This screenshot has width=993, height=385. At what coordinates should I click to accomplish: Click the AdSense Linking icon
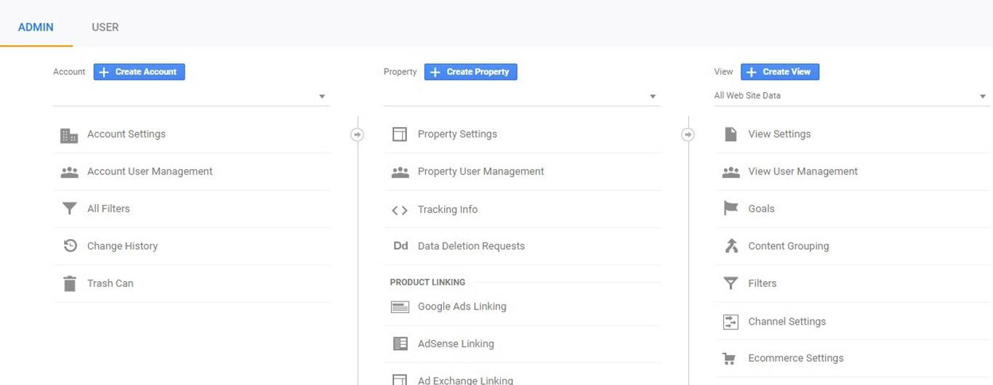coord(400,344)
